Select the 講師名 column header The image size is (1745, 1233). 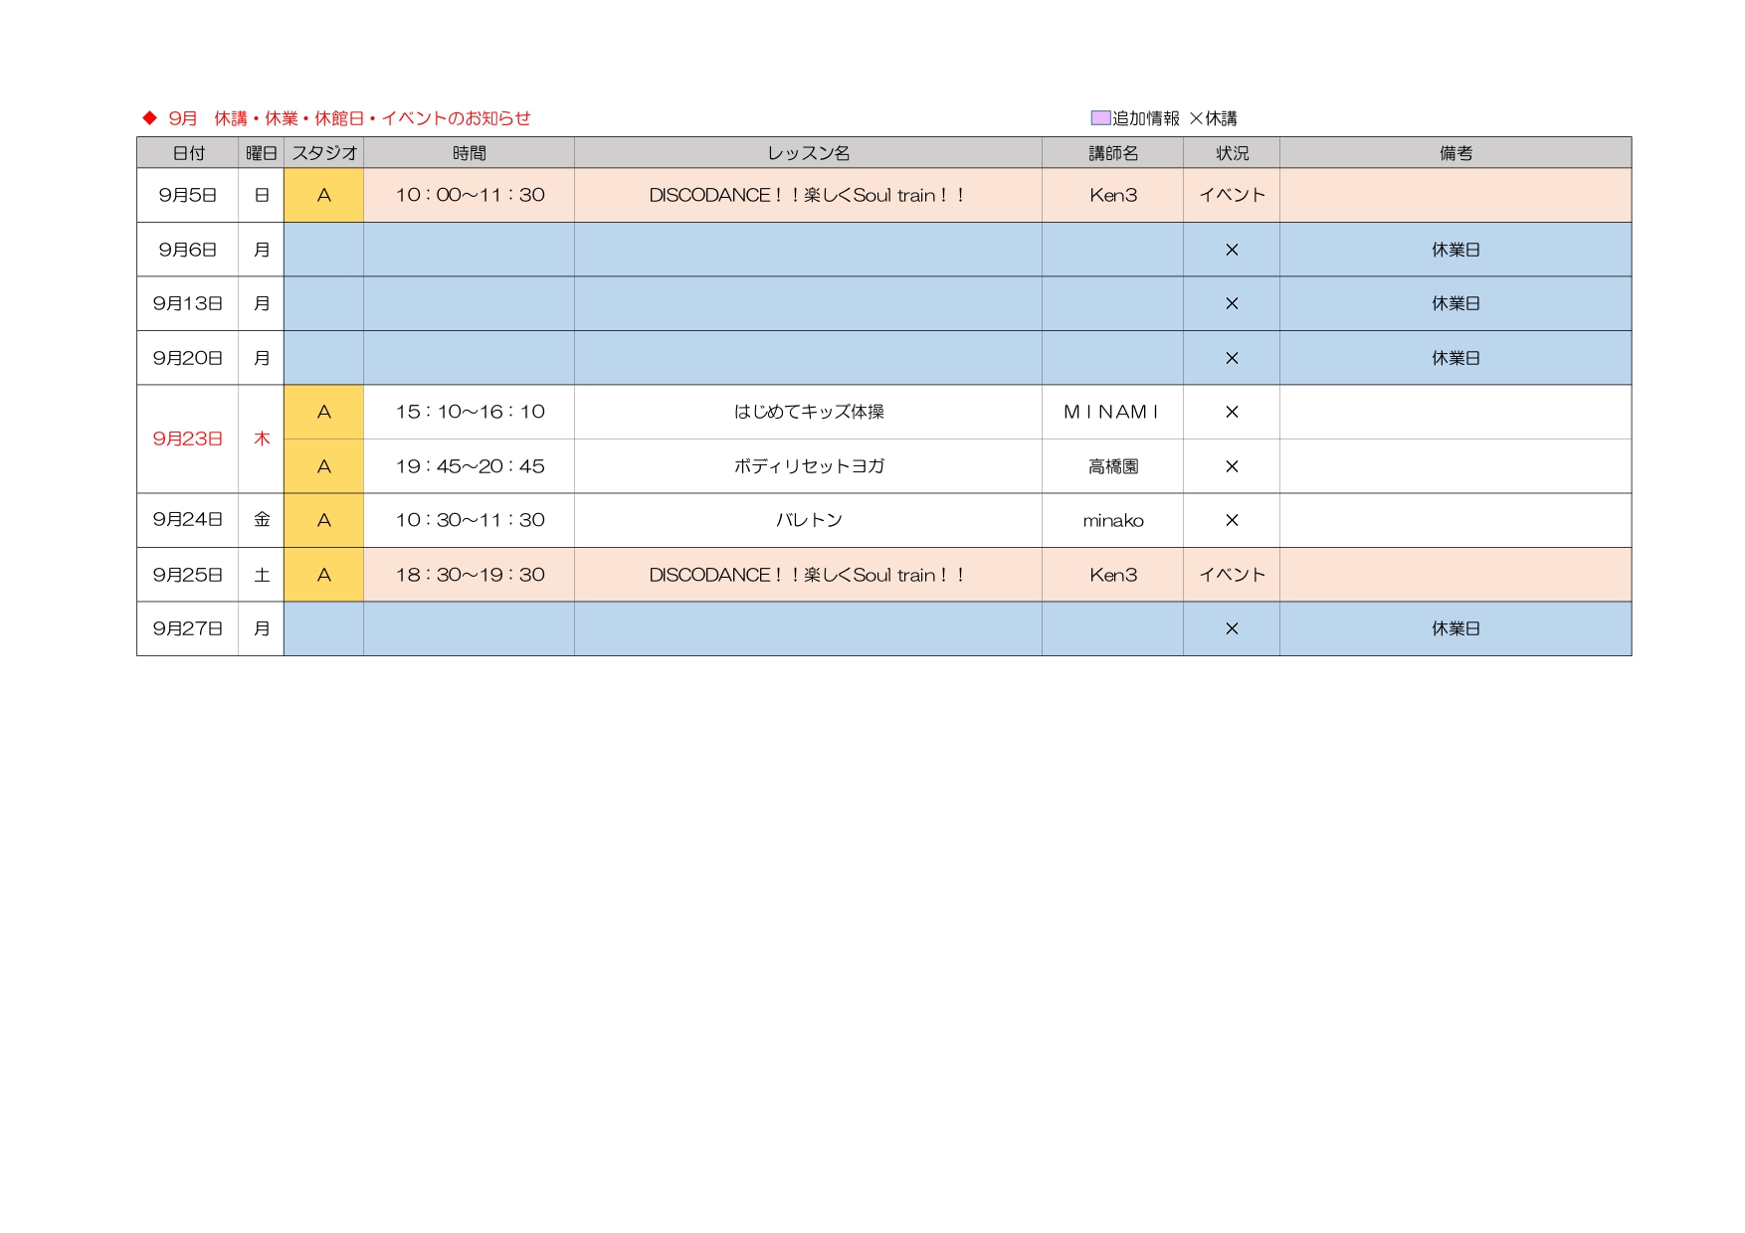click(x=1113, y=153)
